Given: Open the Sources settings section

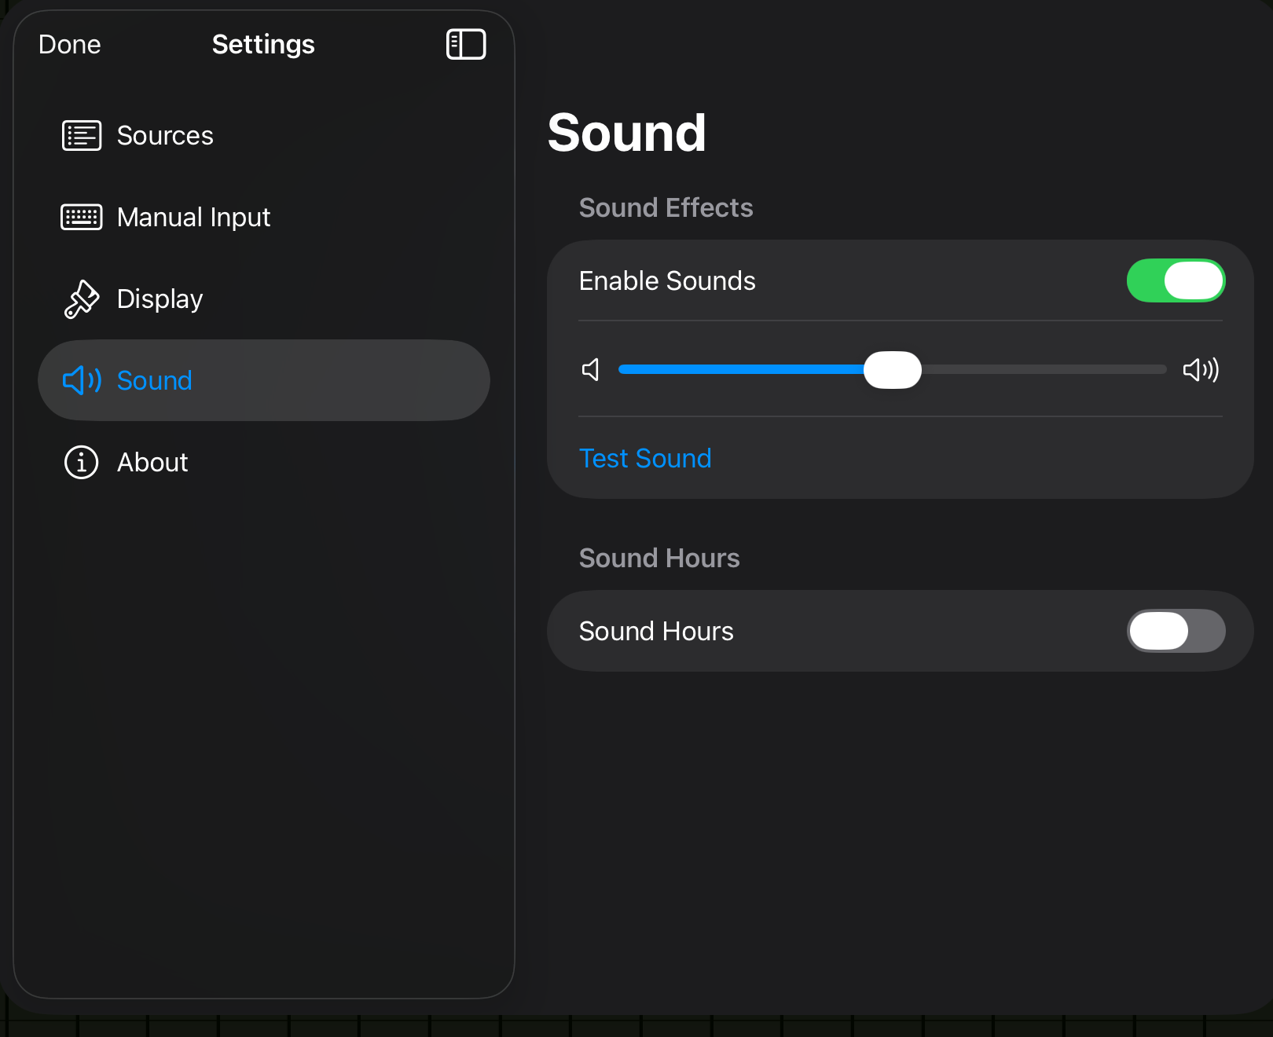Looking at the screenshot, I should (165, 135).
